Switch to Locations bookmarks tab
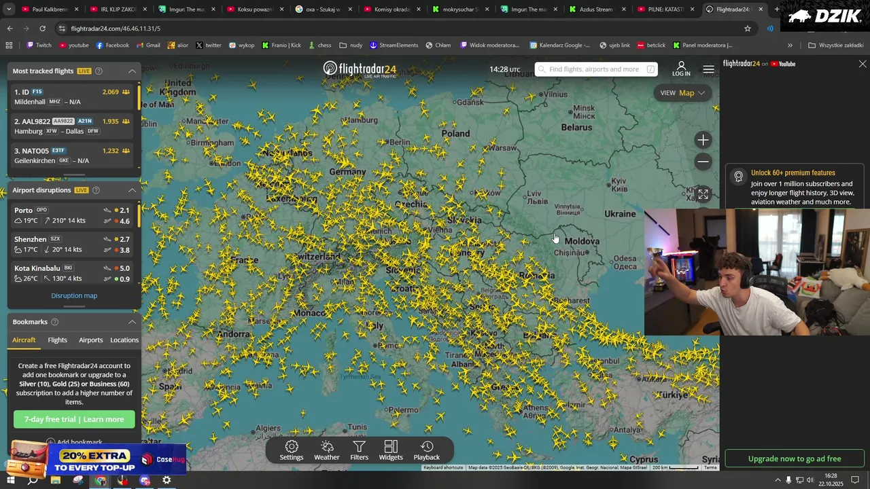The height and width of the screenshot is (489, 870). click(x=124, y=340)
